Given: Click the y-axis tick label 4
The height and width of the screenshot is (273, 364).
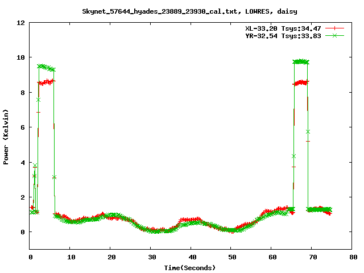Looking at the screenshot, I should tap(23, 163).
